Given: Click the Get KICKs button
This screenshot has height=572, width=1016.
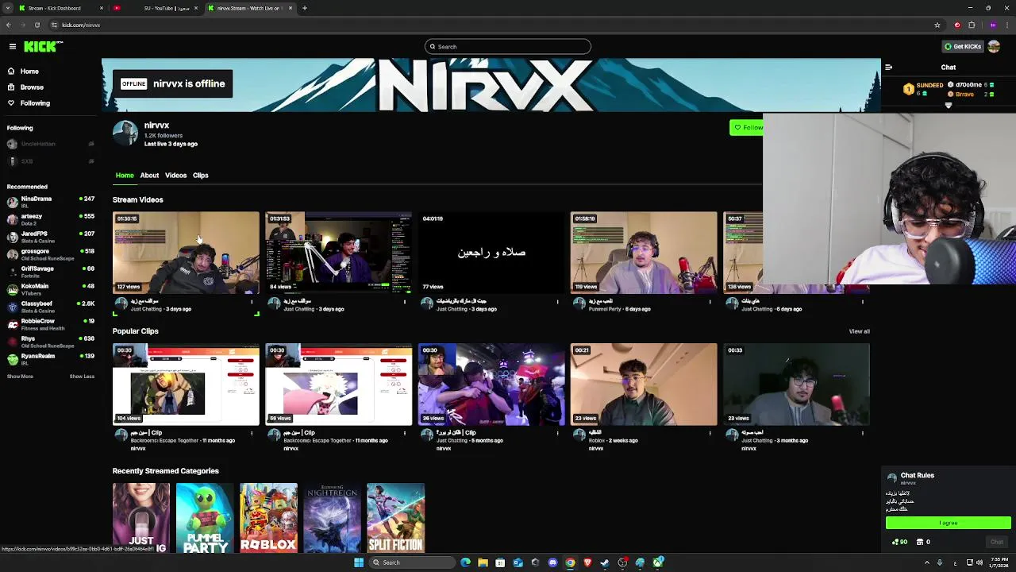Looking at the screenshot, I should 962,47.
